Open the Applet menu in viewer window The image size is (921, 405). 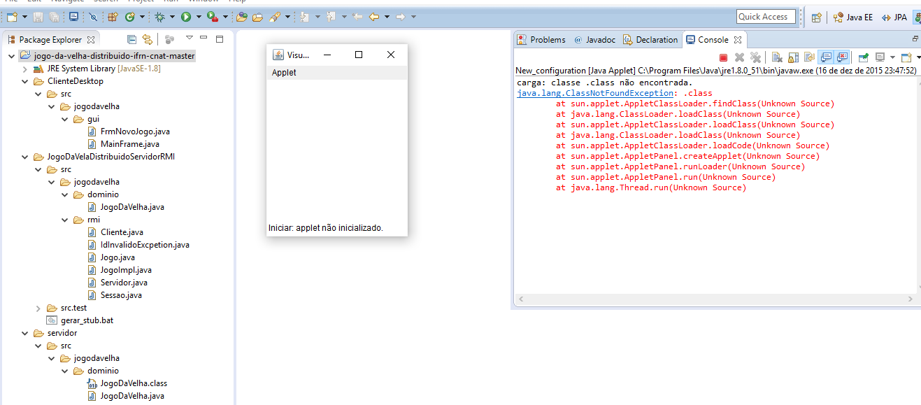point(284,73)
